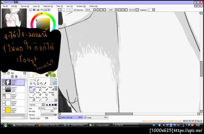Viewport: 204px width, 134px height.
Task: Open the rotation angle dropdown
Action: 116,10
